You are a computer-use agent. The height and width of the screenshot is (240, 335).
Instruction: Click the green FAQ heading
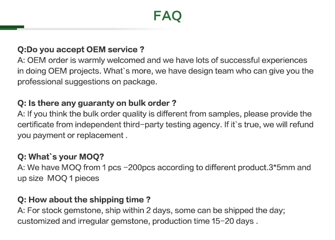(x=167, y=16)
